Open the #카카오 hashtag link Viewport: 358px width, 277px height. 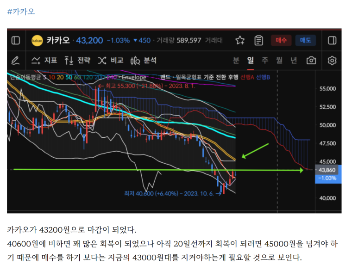21,12
